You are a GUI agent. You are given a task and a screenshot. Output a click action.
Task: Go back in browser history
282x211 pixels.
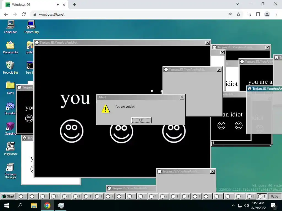click(x=6, y=14)
